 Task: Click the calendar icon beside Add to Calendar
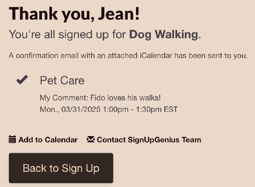[13, 139]
